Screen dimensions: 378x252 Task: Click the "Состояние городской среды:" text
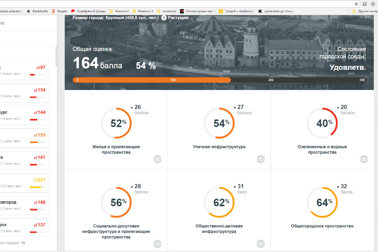343,52
